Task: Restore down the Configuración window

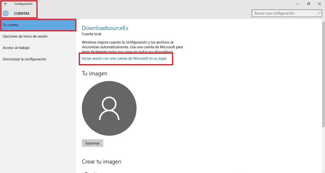Action: [309, 4]
